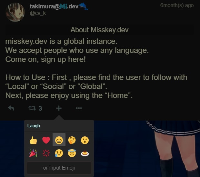Screen dimensions: 200x177
Task: Open the reaction picker plus icon
Action: 59,108
